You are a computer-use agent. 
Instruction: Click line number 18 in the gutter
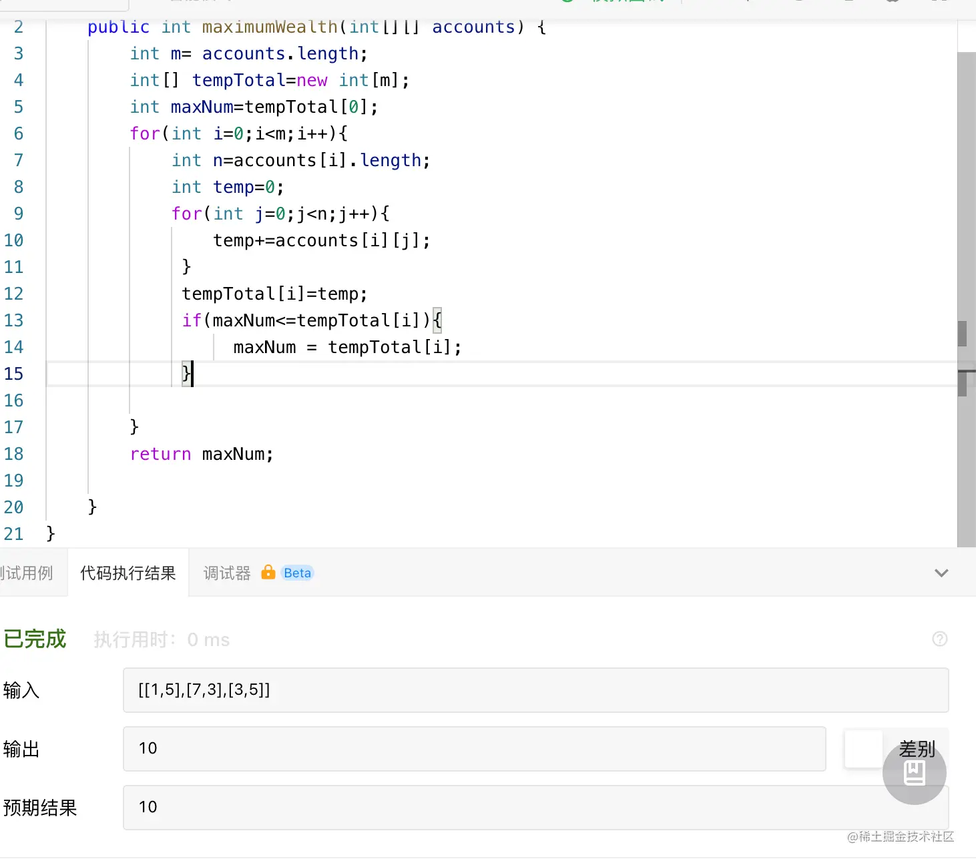click(13, 454)
